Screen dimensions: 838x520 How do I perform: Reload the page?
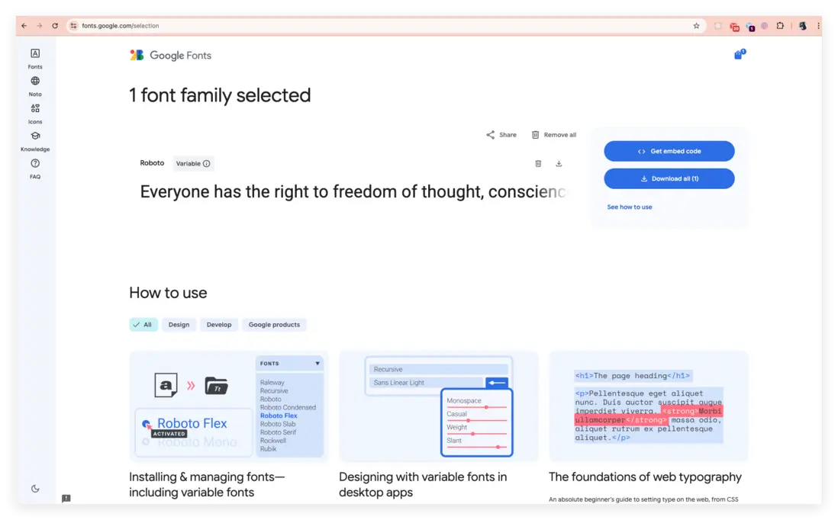(x=54, y=26)
